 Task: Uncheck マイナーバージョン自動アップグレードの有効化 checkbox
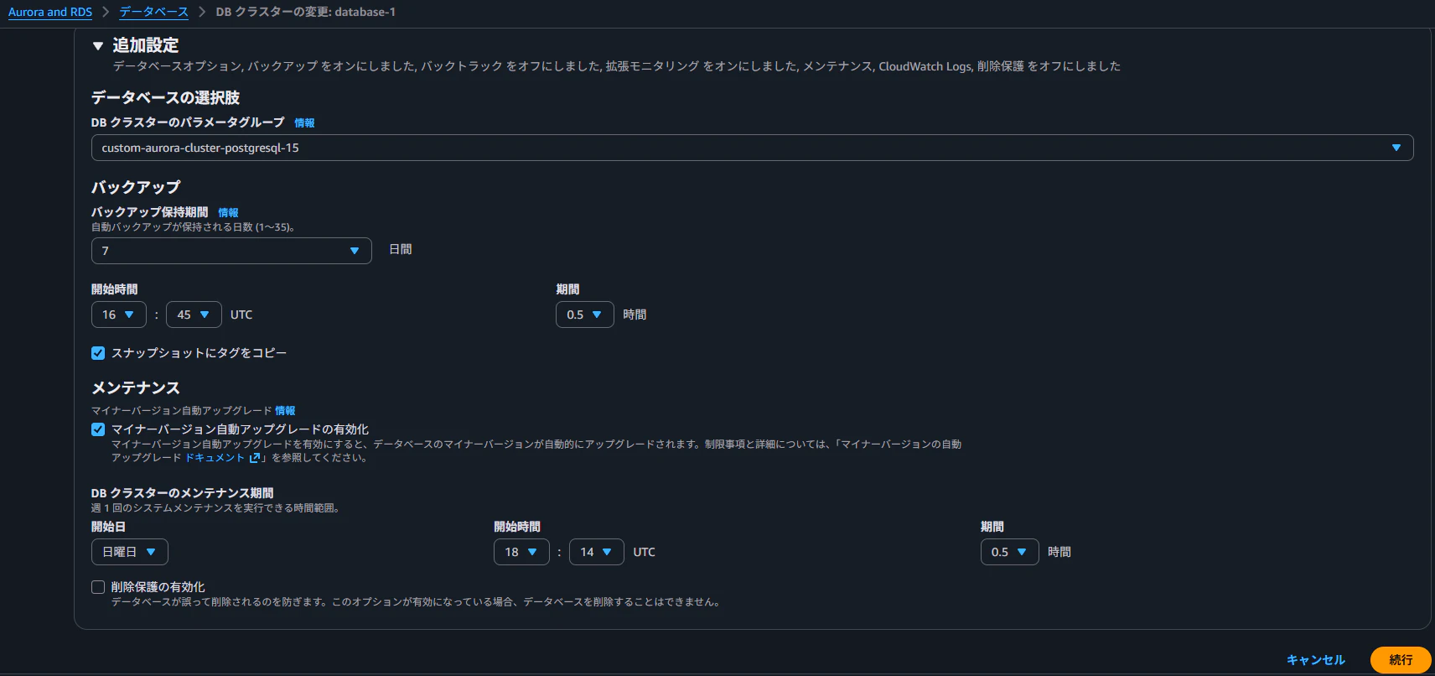point(98,429)
